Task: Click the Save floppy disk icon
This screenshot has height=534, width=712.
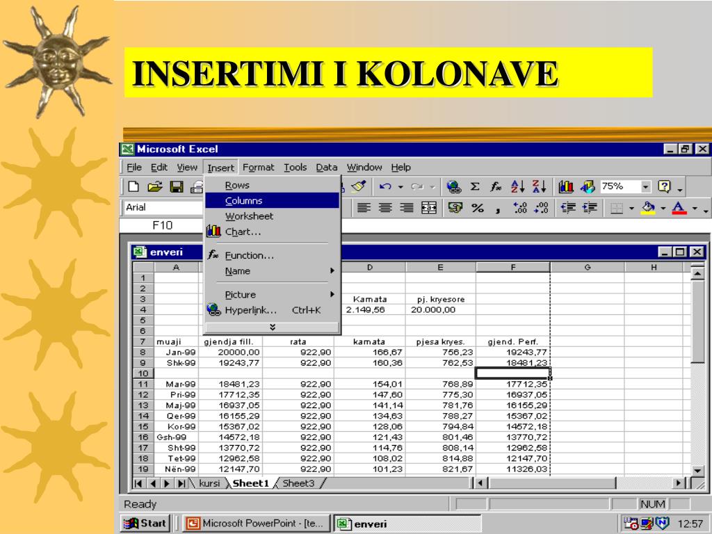Action: [x=176, y=186]
